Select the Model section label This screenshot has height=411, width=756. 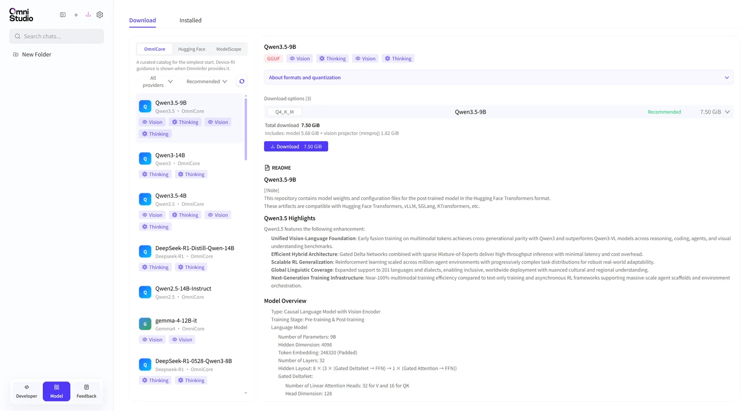pos(57,396)
